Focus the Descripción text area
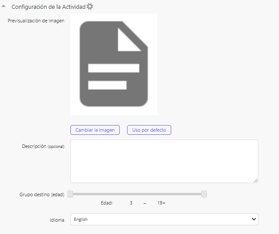This screenshot has width=279, height=234. tap(164, 161)
